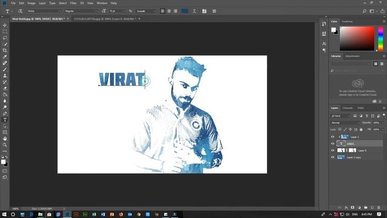Open the layer Opacity dropdown

click(383, 122)
